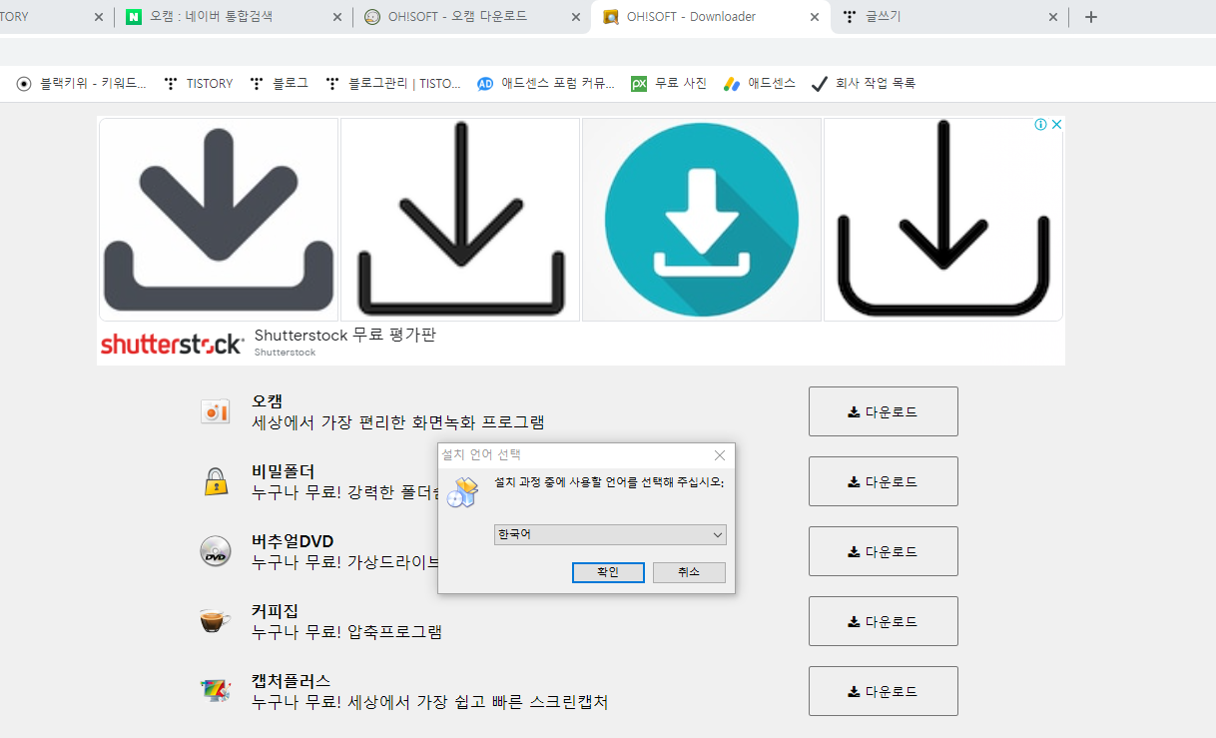Viewport: 1216px width, 738px height.
Task: Open the Shutterstock 무료 평가판 ad link
Action: (x=345, y=336)
